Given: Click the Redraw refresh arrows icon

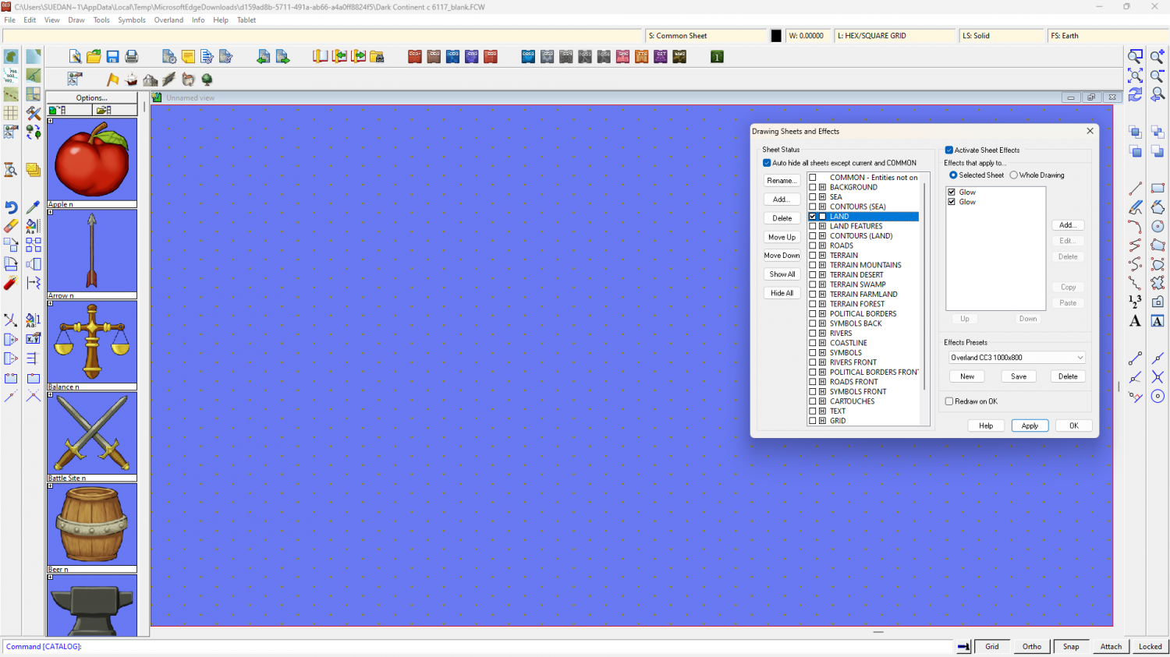Looking at the screenshot, I should tap(1135, 94).
